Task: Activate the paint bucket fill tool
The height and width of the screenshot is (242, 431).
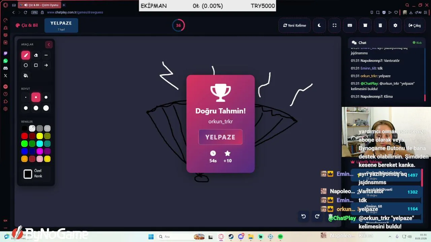Action: pyautogui.click(x=26, y=76)
